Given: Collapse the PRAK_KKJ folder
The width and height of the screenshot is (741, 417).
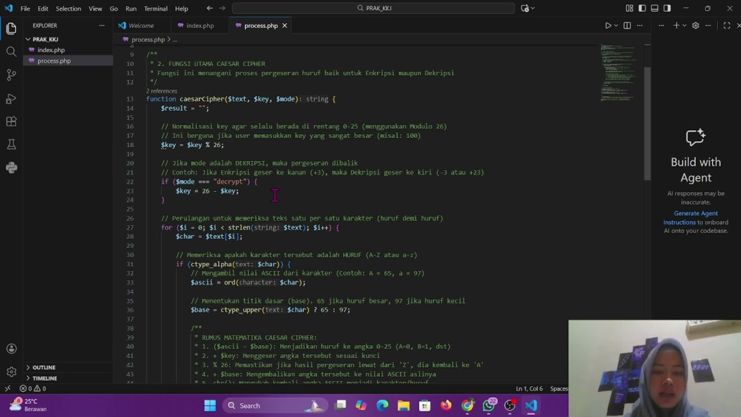Looking at the screenshot, I should [45, 39].
